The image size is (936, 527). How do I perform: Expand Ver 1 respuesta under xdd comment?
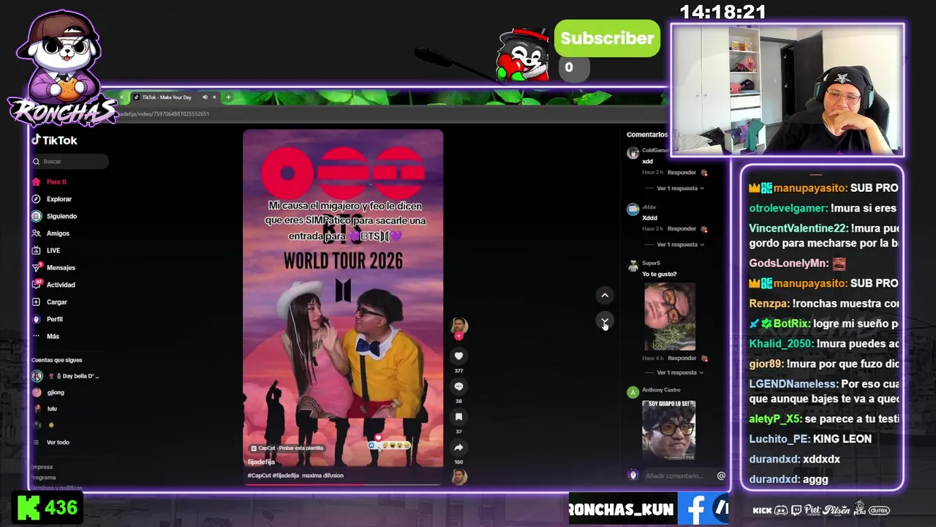tap(680, 188)
